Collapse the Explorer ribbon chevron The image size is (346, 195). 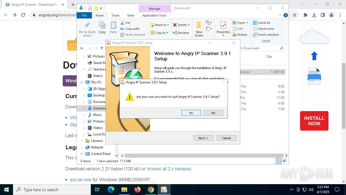[280, 15]
